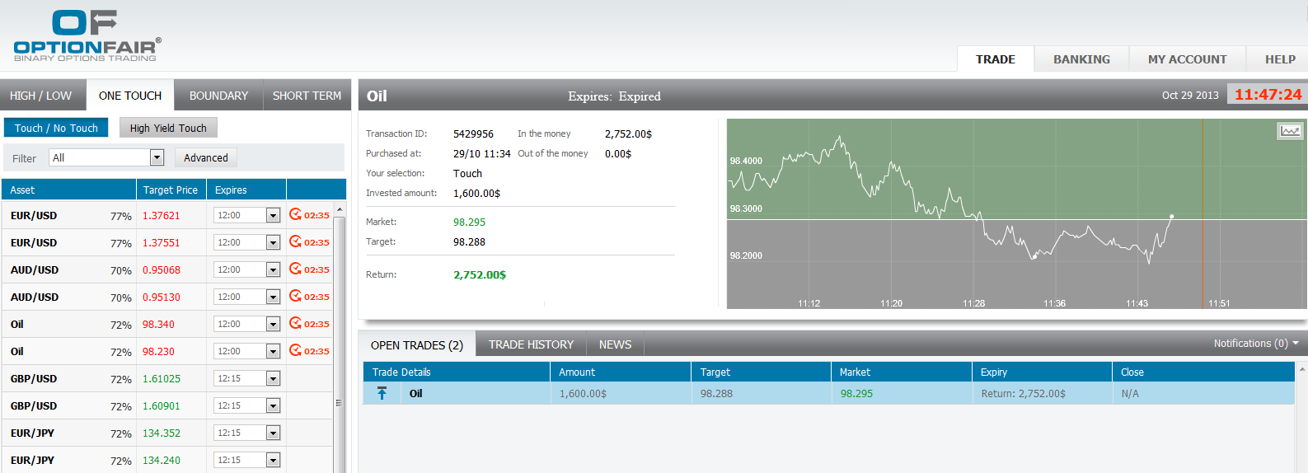Click the Touch arrow icon in the Oil open trade
Image resolution: width=1308 pixels, height=473 pixels.
pyautogui.click(x=382, y=393)
